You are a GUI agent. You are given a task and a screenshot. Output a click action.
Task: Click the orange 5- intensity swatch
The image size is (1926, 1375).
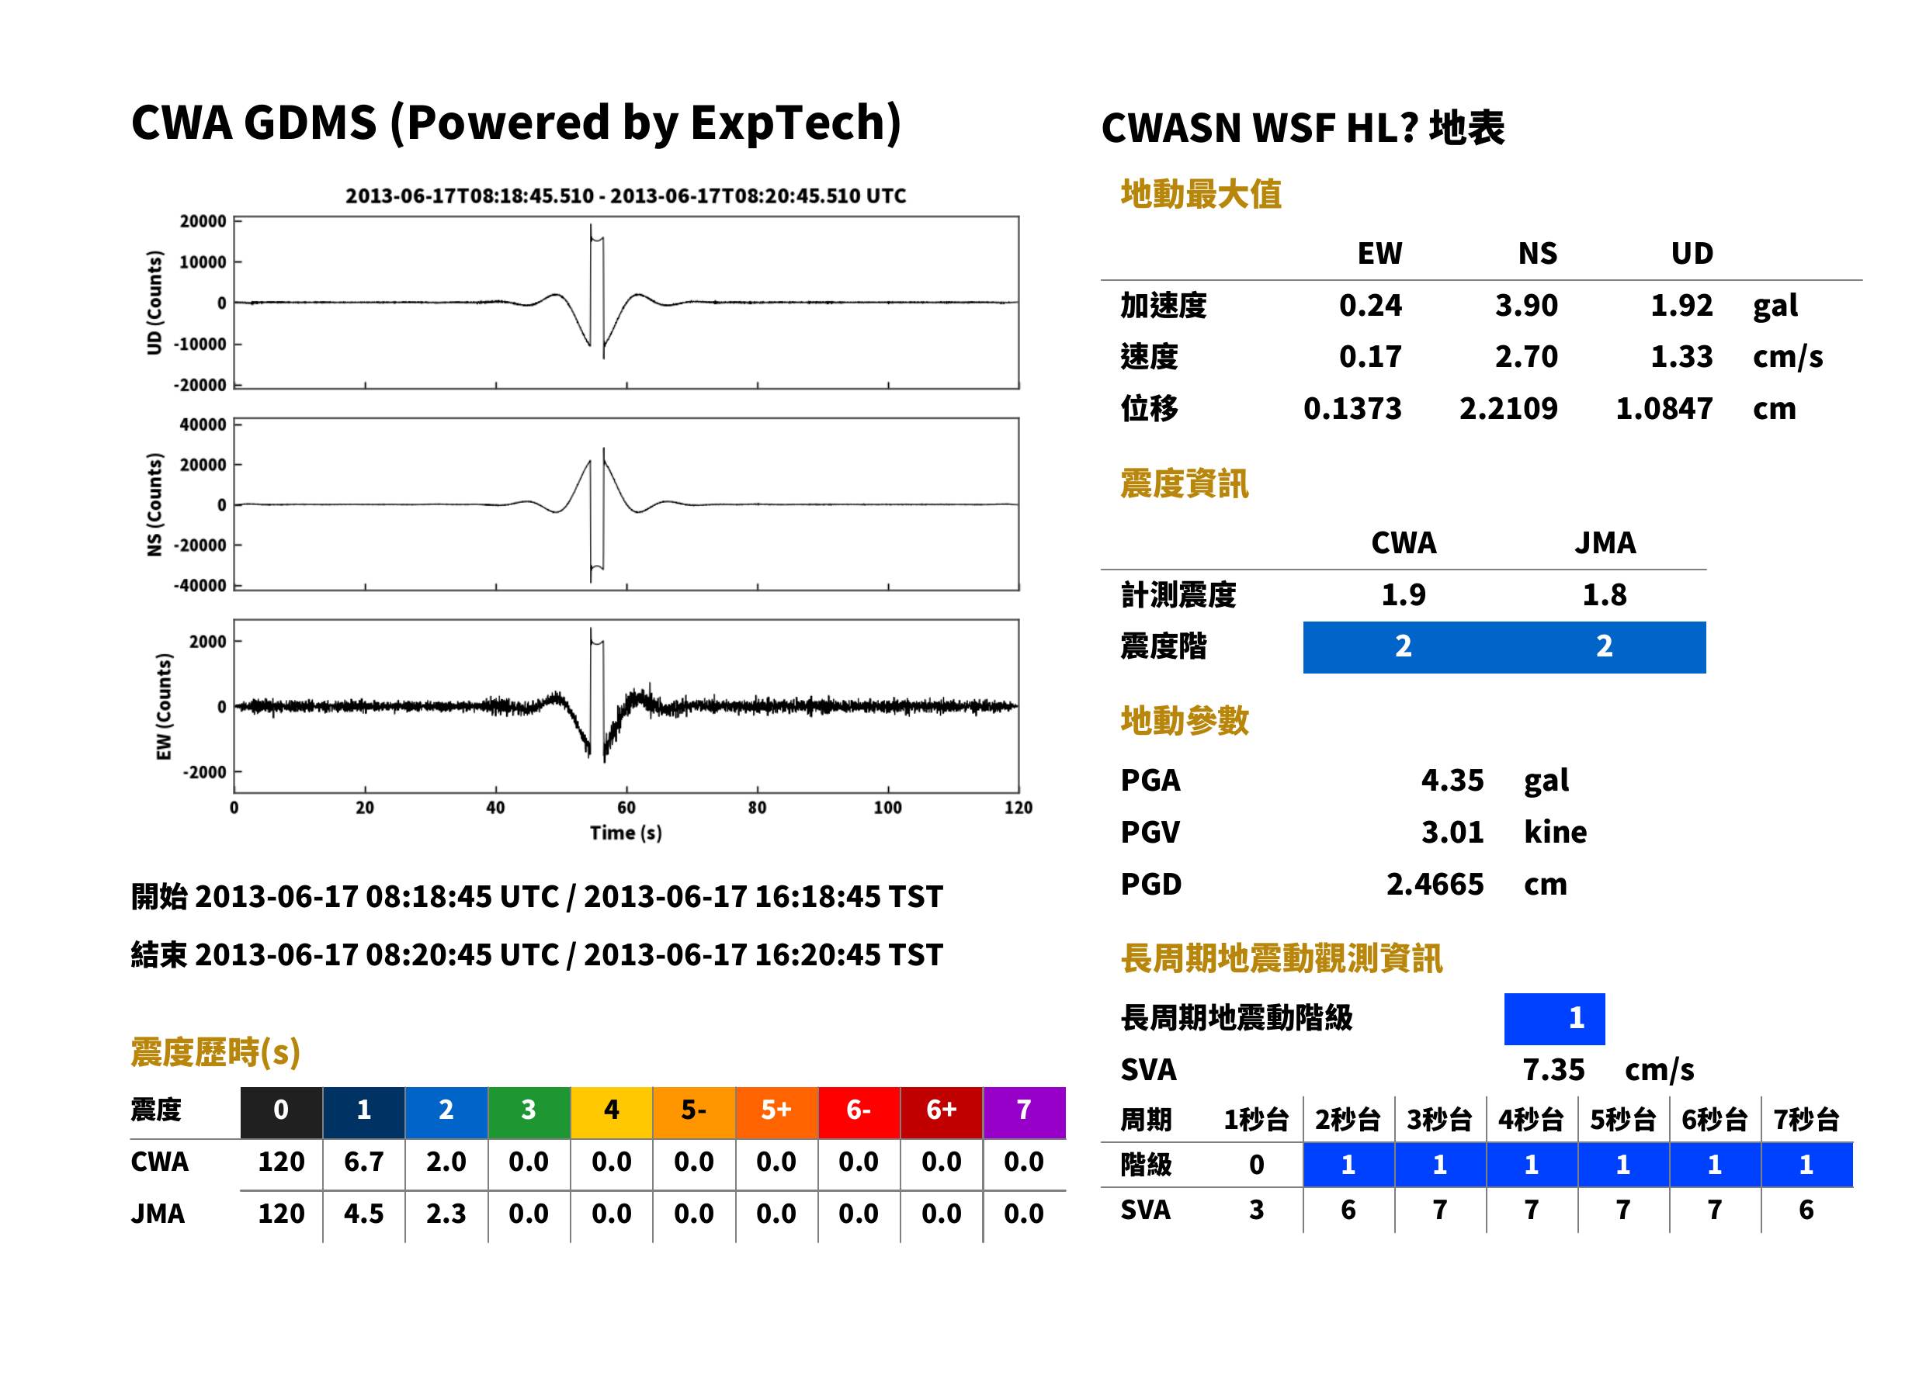point(694,1112)
